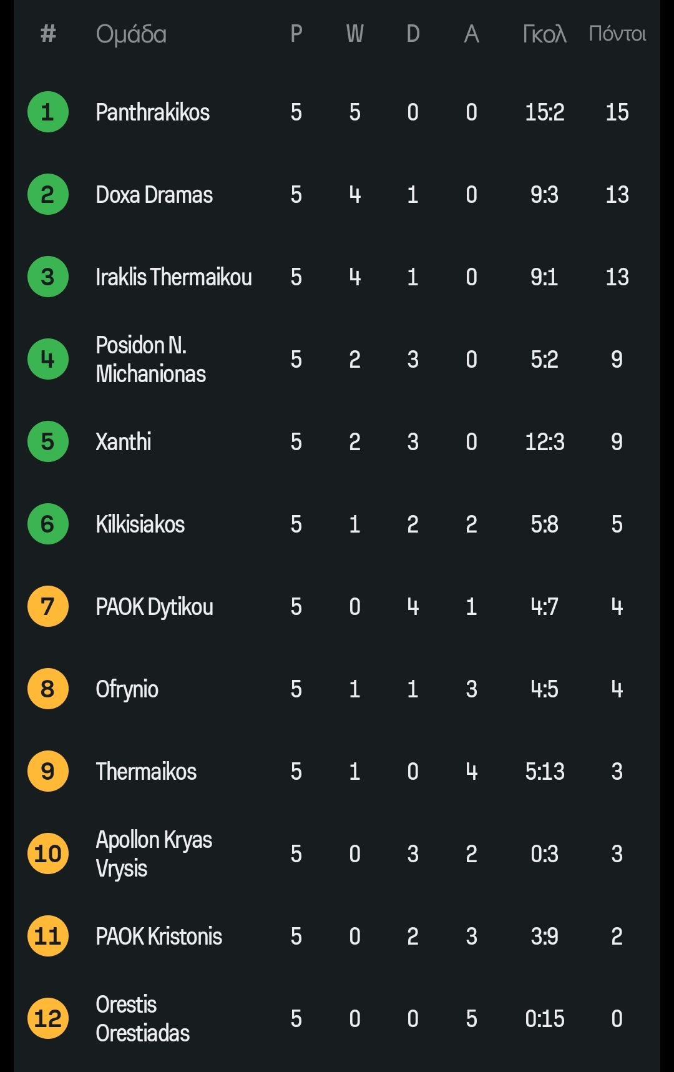674x1072 pixels.
Task: Open the Doxa Dramas team page
Action: [154, 195]
